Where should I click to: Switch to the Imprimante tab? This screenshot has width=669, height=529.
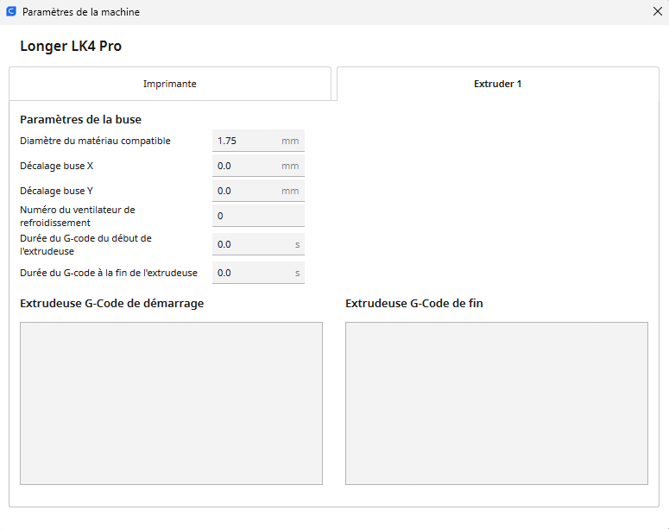click(170, 84)
